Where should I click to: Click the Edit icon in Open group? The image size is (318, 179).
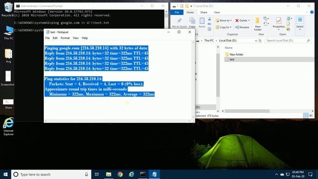tap(288, 24)
